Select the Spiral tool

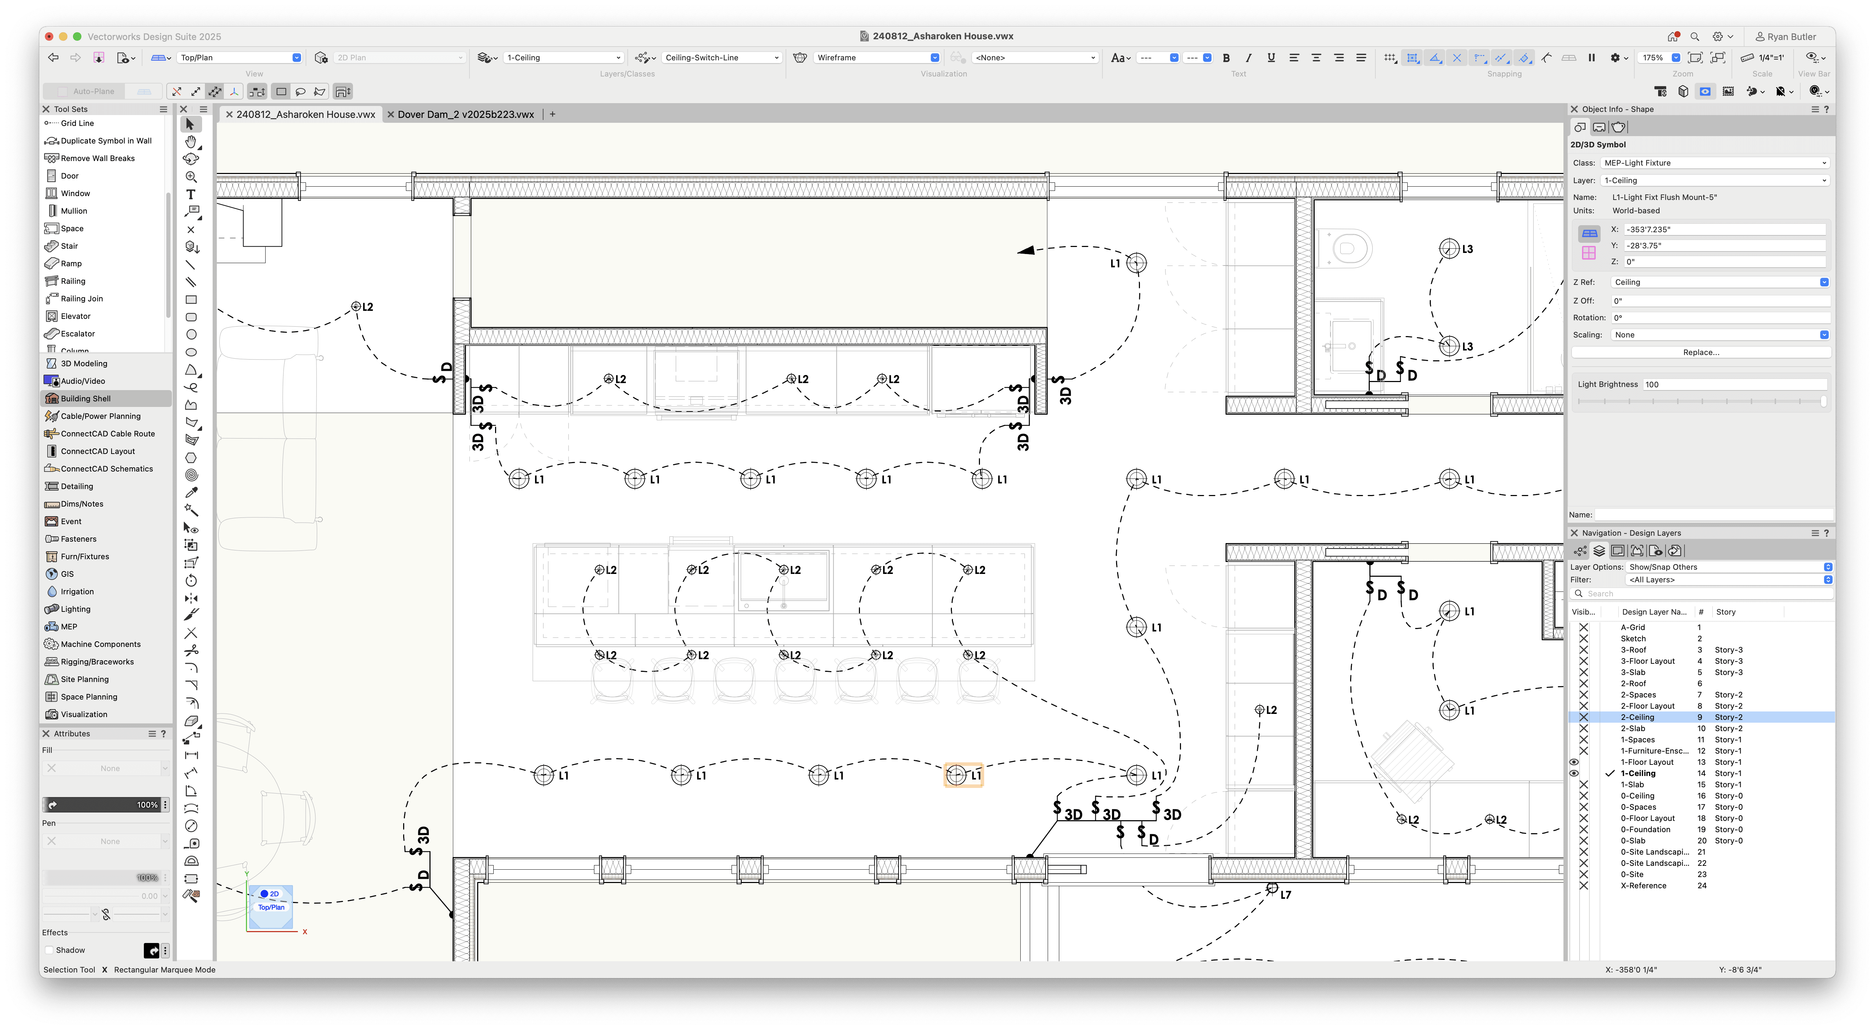[x=191, y=475]
